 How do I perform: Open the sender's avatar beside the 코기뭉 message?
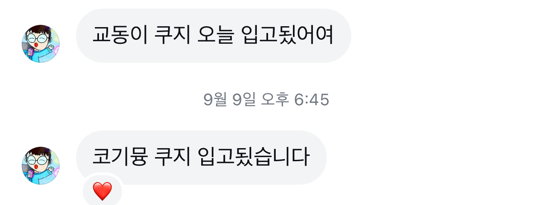[41, 166]
